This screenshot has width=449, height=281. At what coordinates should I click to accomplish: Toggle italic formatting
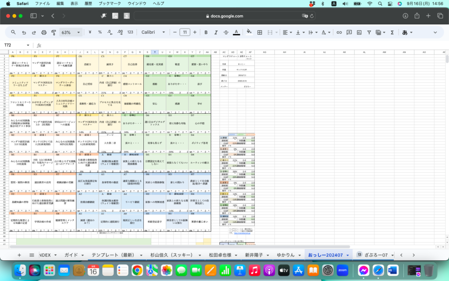point(216,32)
